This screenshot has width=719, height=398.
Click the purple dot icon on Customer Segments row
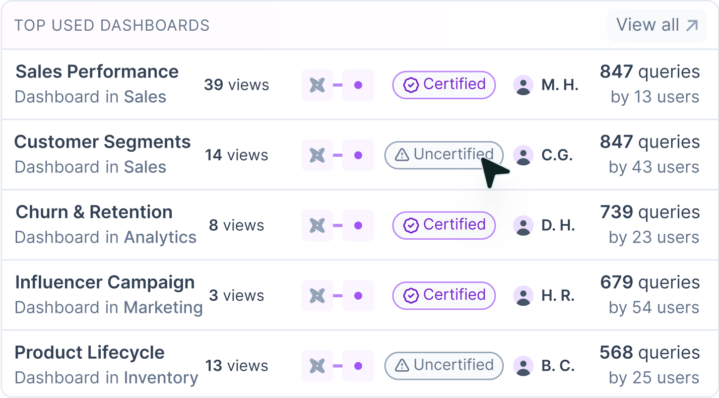click(358, 155)
